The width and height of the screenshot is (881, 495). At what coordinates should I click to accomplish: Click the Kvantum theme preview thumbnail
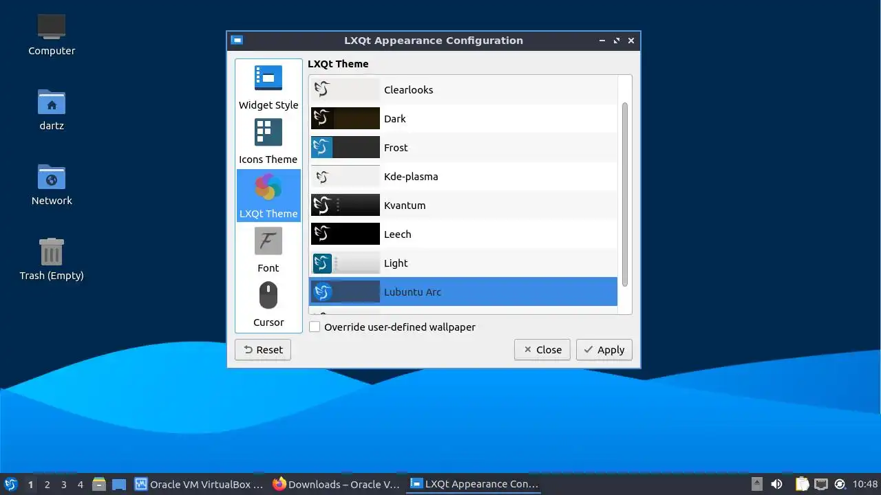[x=346, y=205]
